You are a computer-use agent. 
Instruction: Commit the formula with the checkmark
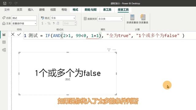[19, 34]
